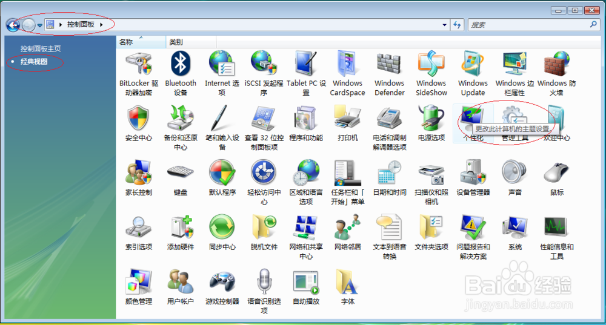Open 系统 icon
This screenshot has height=325, width=606.
[514, 227]
